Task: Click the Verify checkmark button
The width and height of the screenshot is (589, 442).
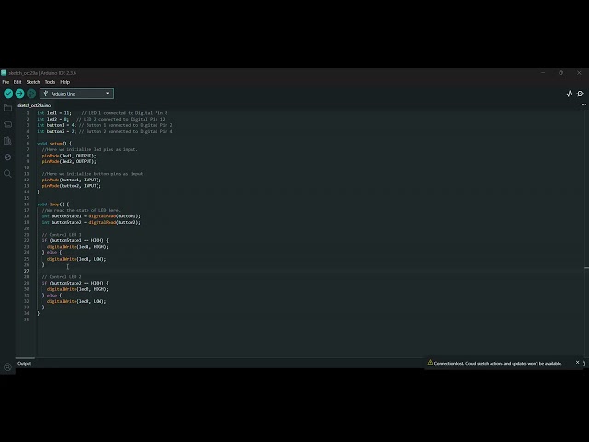Action: [x=8, y=94]
